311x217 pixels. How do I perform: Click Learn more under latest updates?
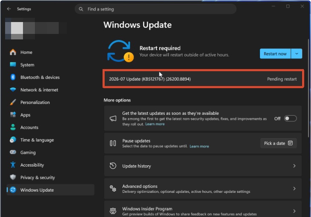[155, 124]
